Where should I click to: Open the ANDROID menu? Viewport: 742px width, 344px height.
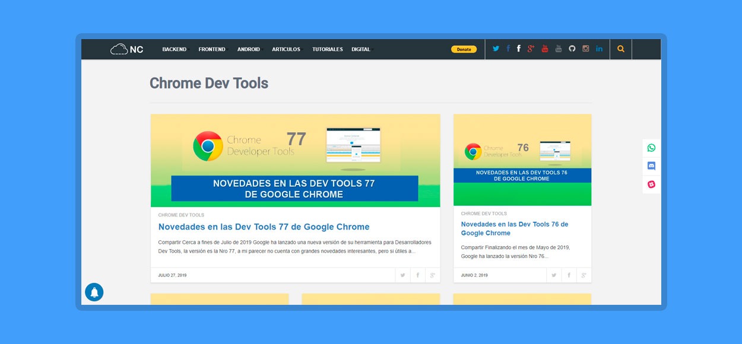pos(249,49)
